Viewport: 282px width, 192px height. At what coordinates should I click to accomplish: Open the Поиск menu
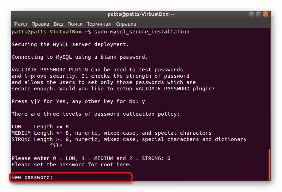(x=75, y=24)
